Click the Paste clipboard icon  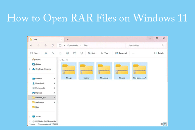click(x=60, y=53)
